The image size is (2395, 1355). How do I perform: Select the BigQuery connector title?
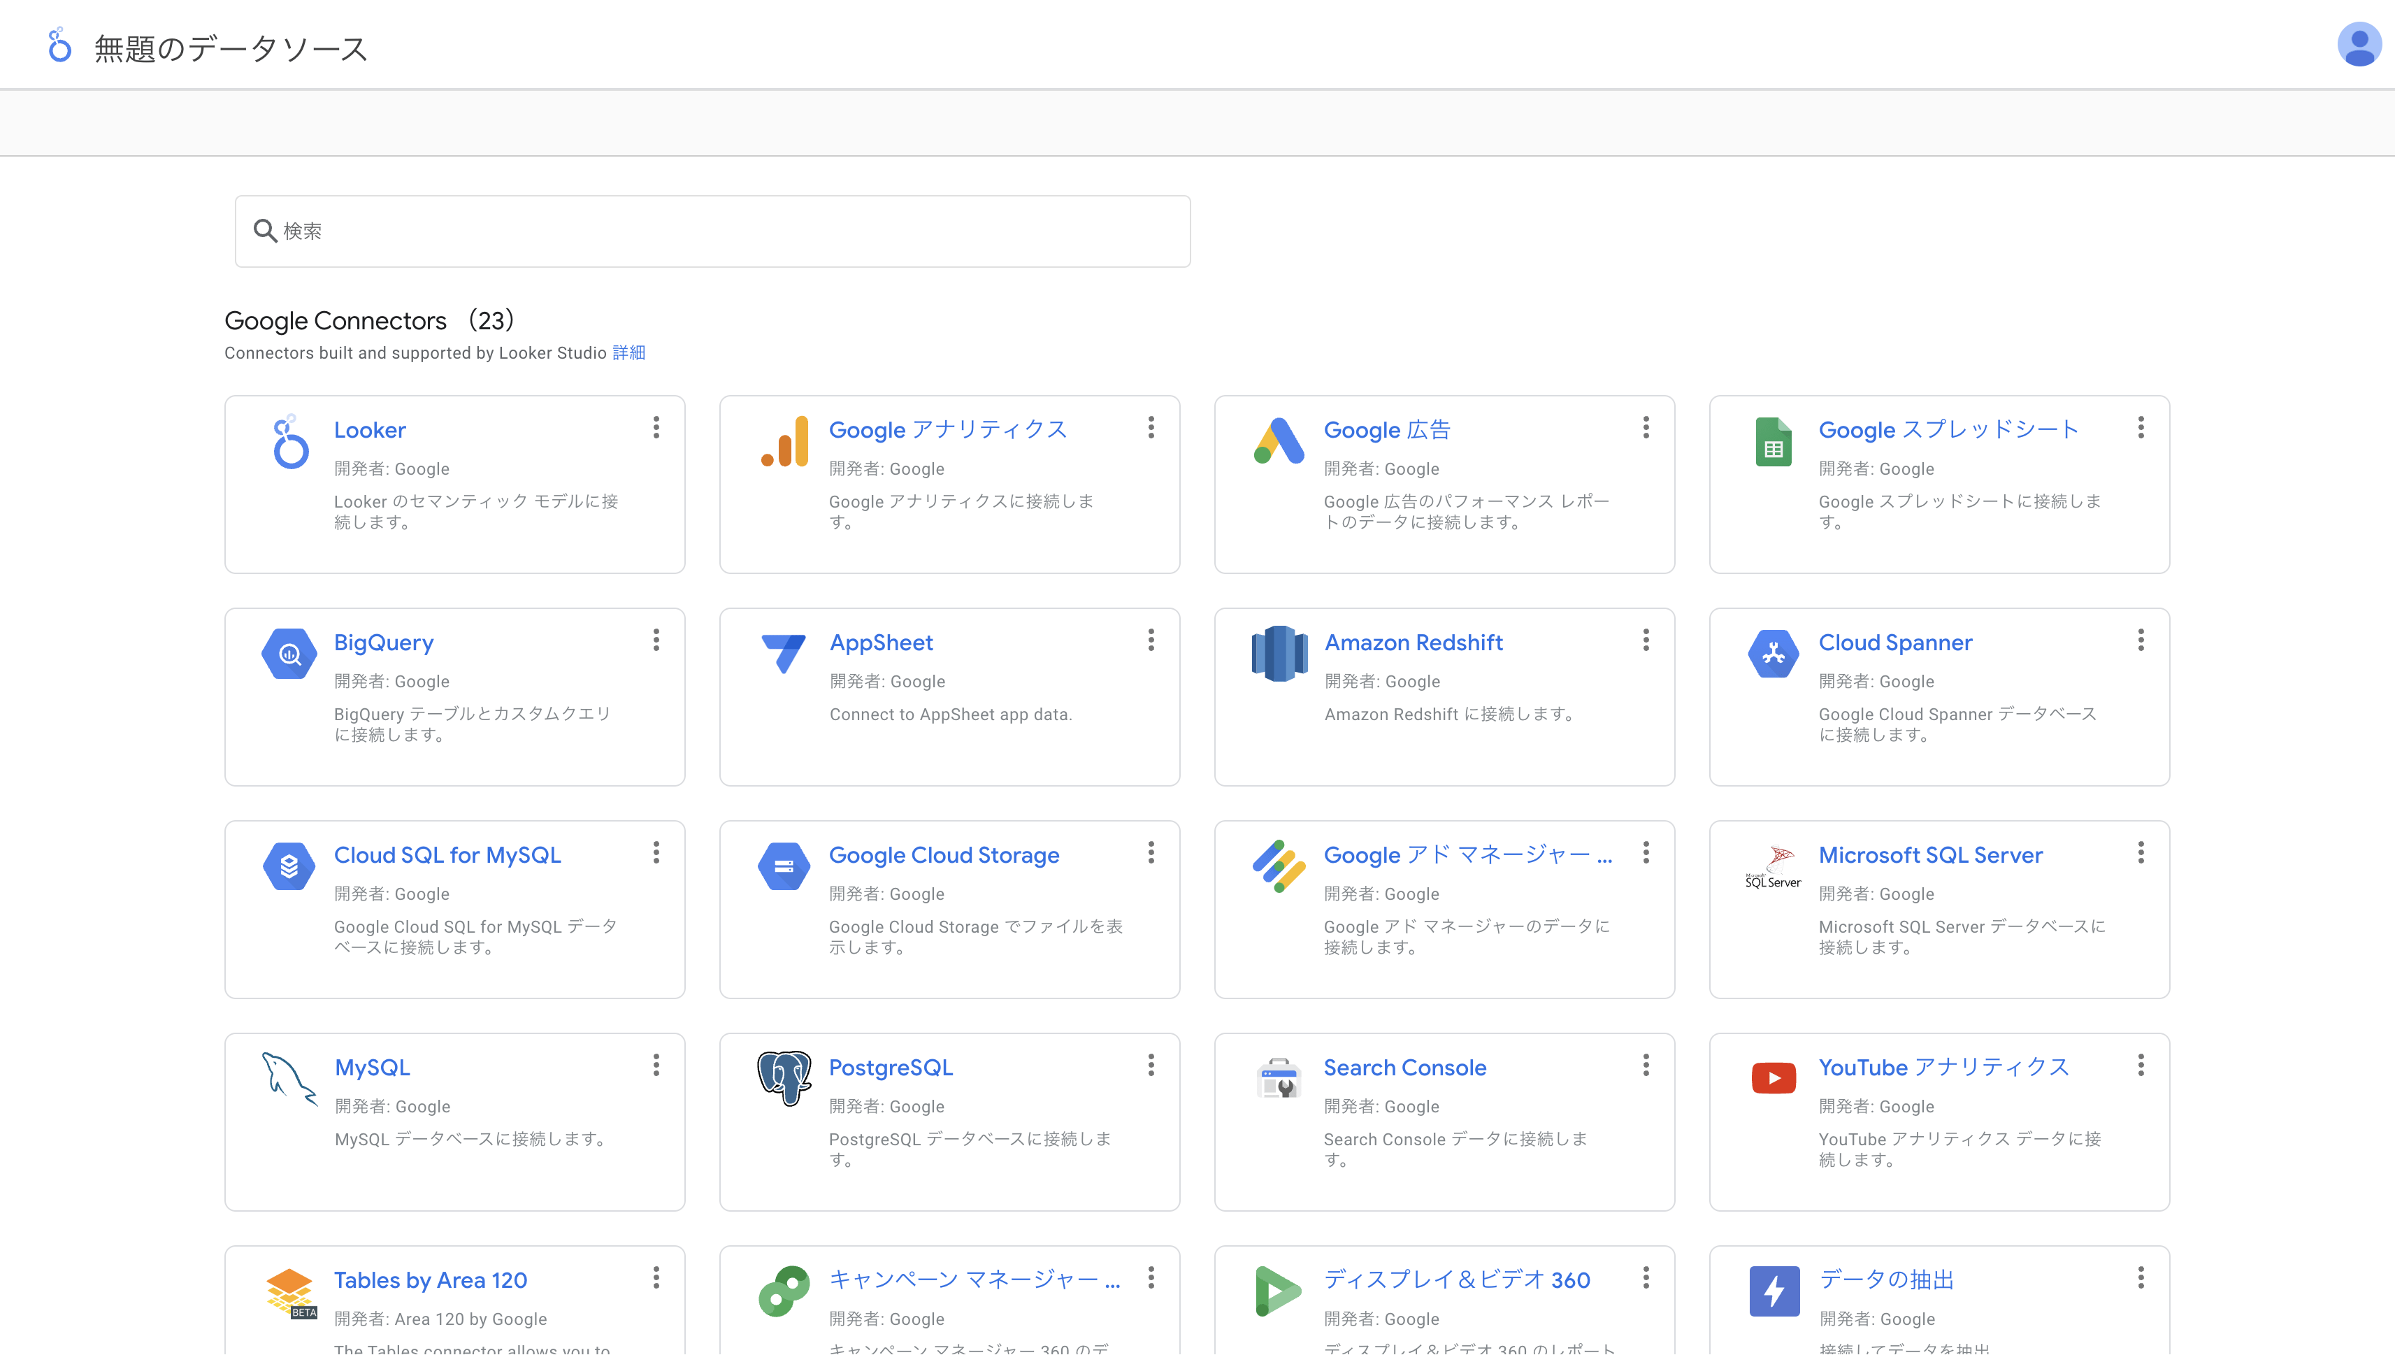pyautogui.click(x=383, y=643)
